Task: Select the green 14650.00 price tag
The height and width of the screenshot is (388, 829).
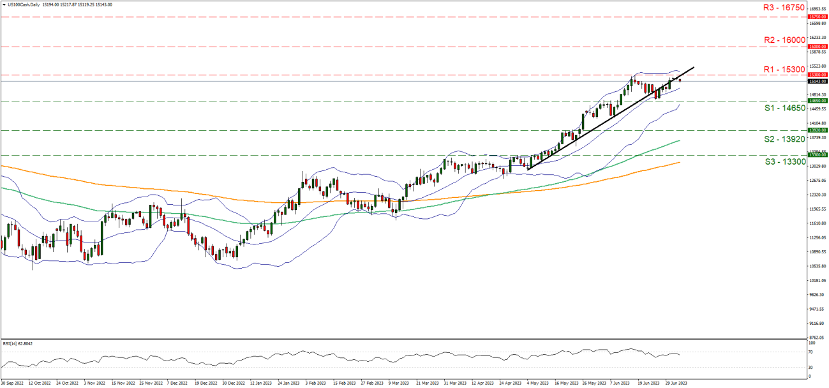Action: [817, 101]
